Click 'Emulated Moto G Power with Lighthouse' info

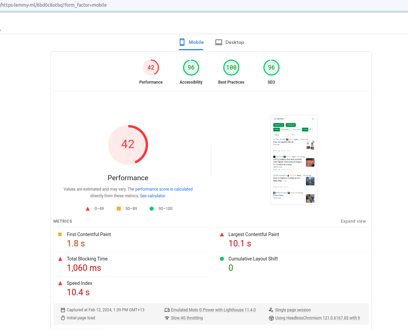213,310
